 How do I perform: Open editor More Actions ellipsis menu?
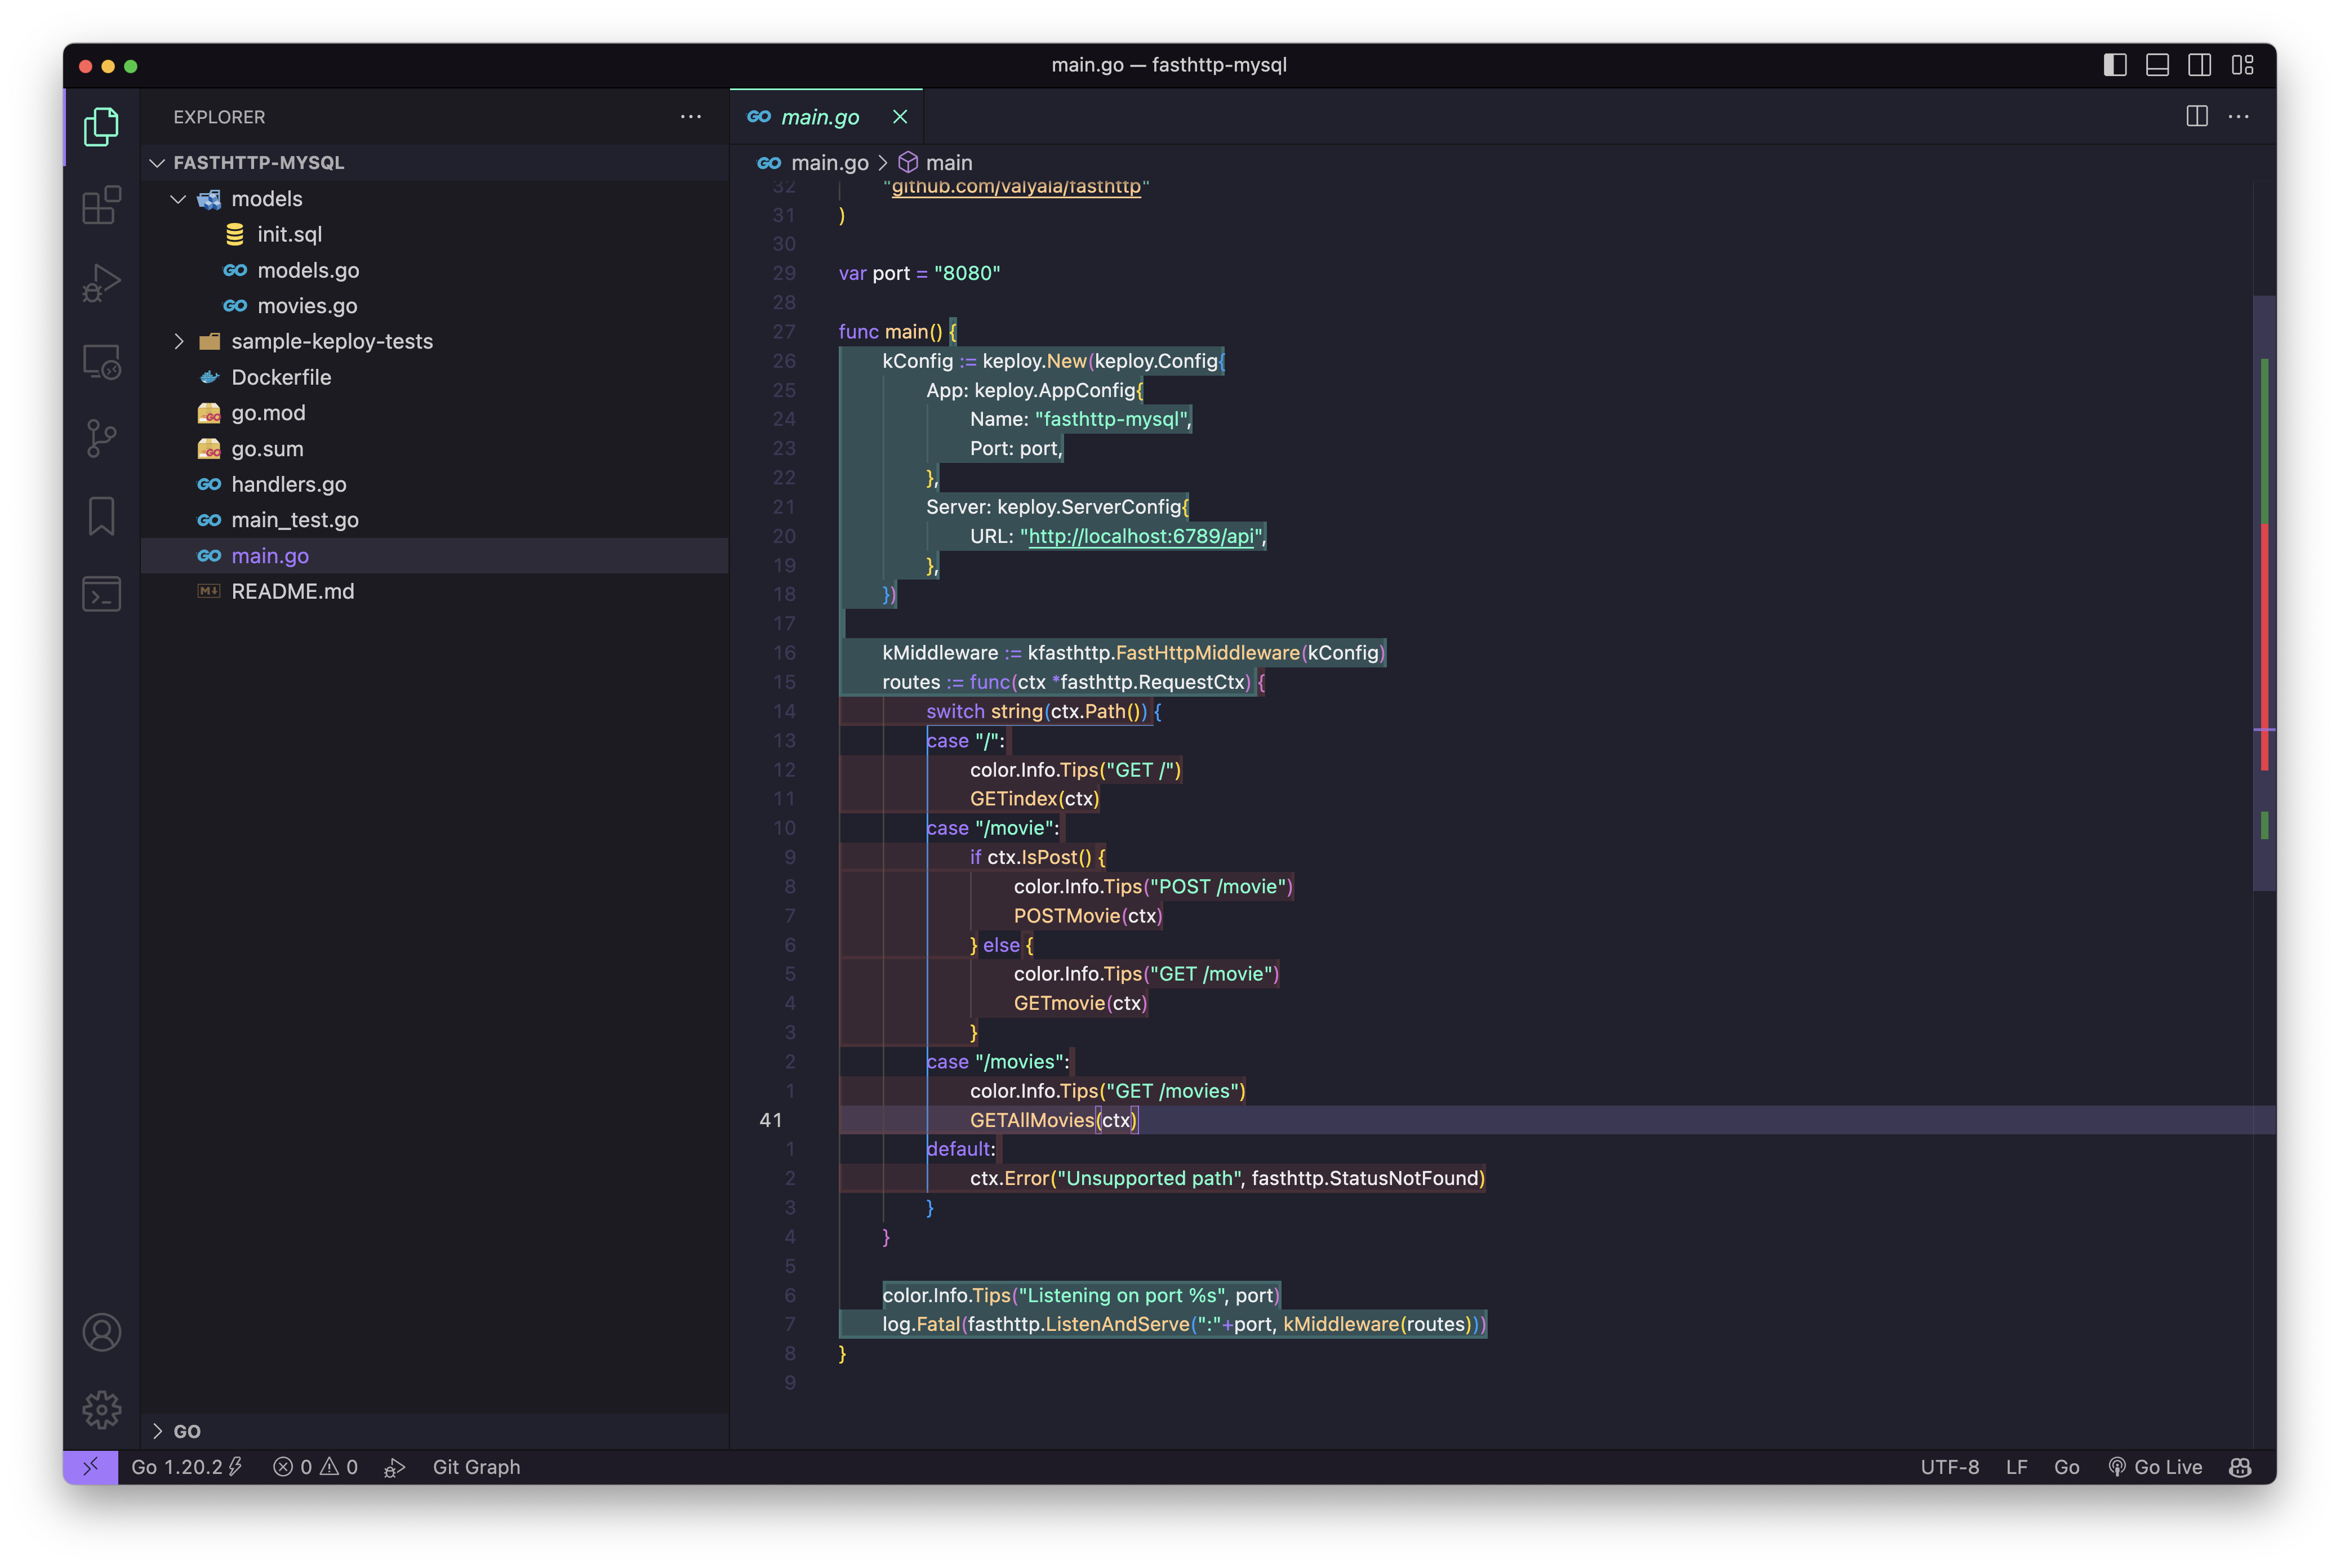(x=2239, y=117)
